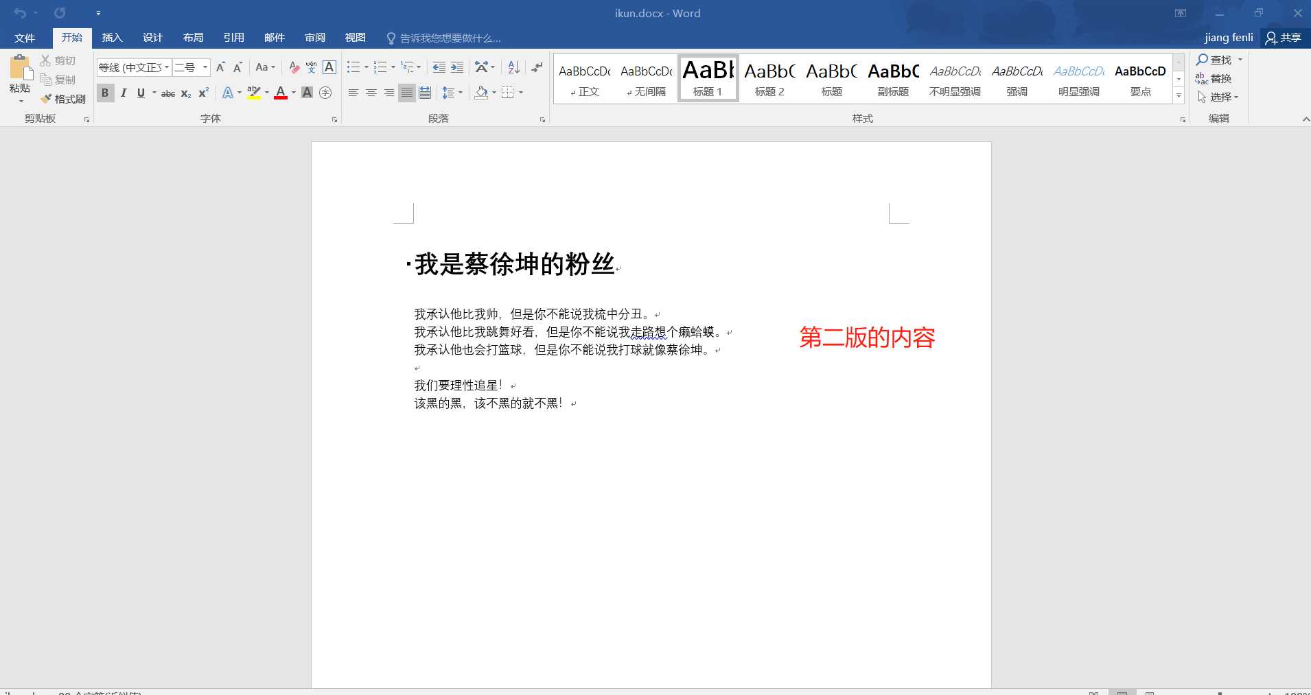Click the Undo arrow in quick access toolbar
Viewport: 1311px width, 695px height.
(x=20, y=13)
